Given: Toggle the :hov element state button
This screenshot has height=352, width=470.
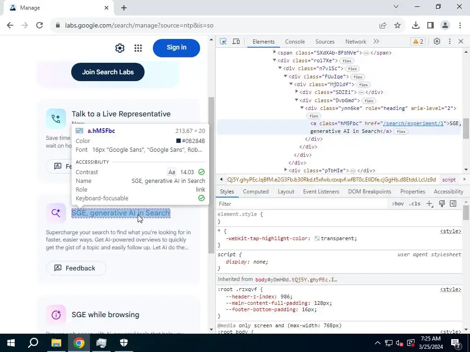Looking at the screenshot, I should (x=398, y=204).
